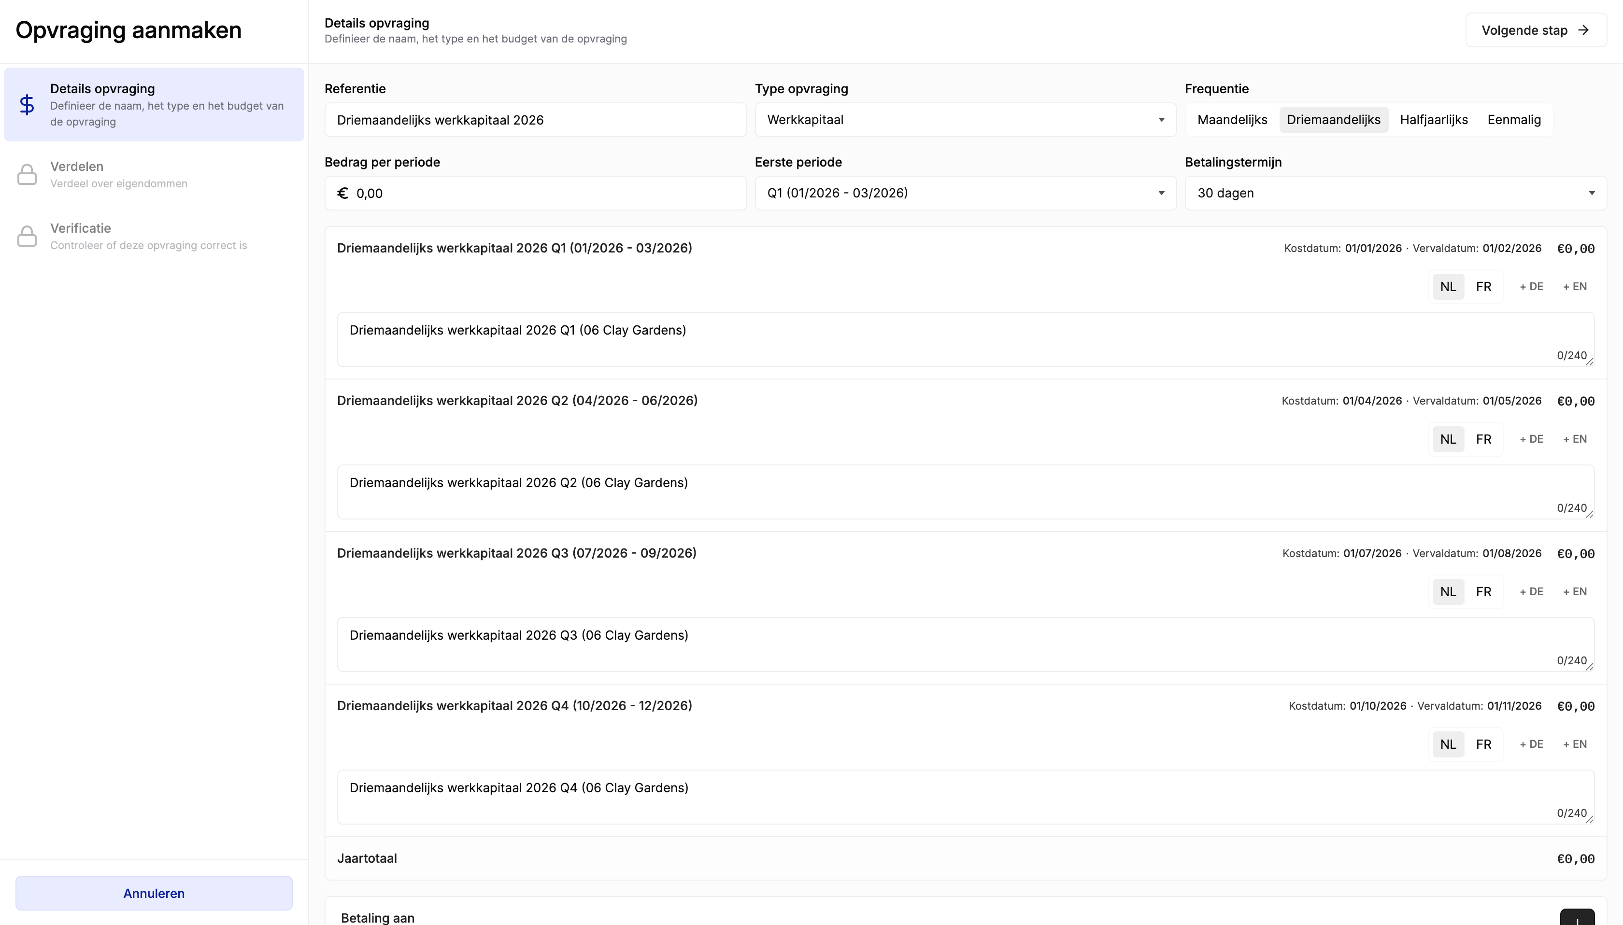Screen dimensions: 1623x925
Task: Switch Q4 description to FR
Action: [x=1484, y=744]
